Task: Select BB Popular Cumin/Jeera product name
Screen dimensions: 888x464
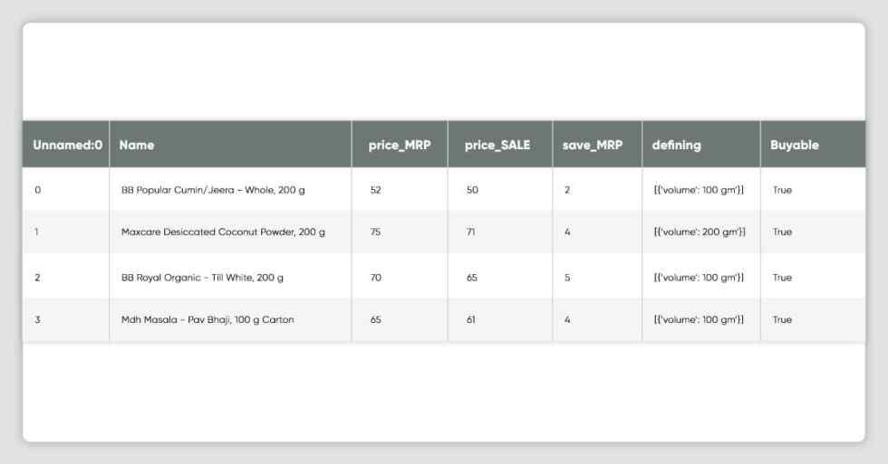Action: point(213,190)
